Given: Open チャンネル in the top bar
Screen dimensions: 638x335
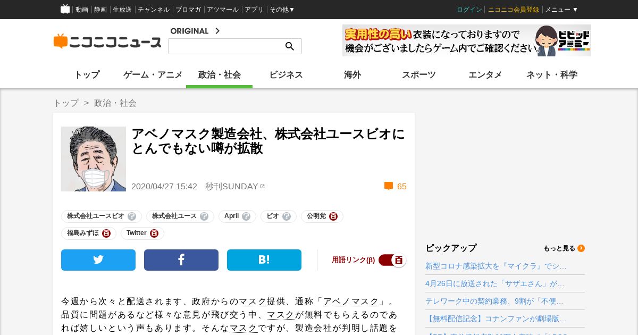Looking at the screenshot, I should tap(154, 10).
